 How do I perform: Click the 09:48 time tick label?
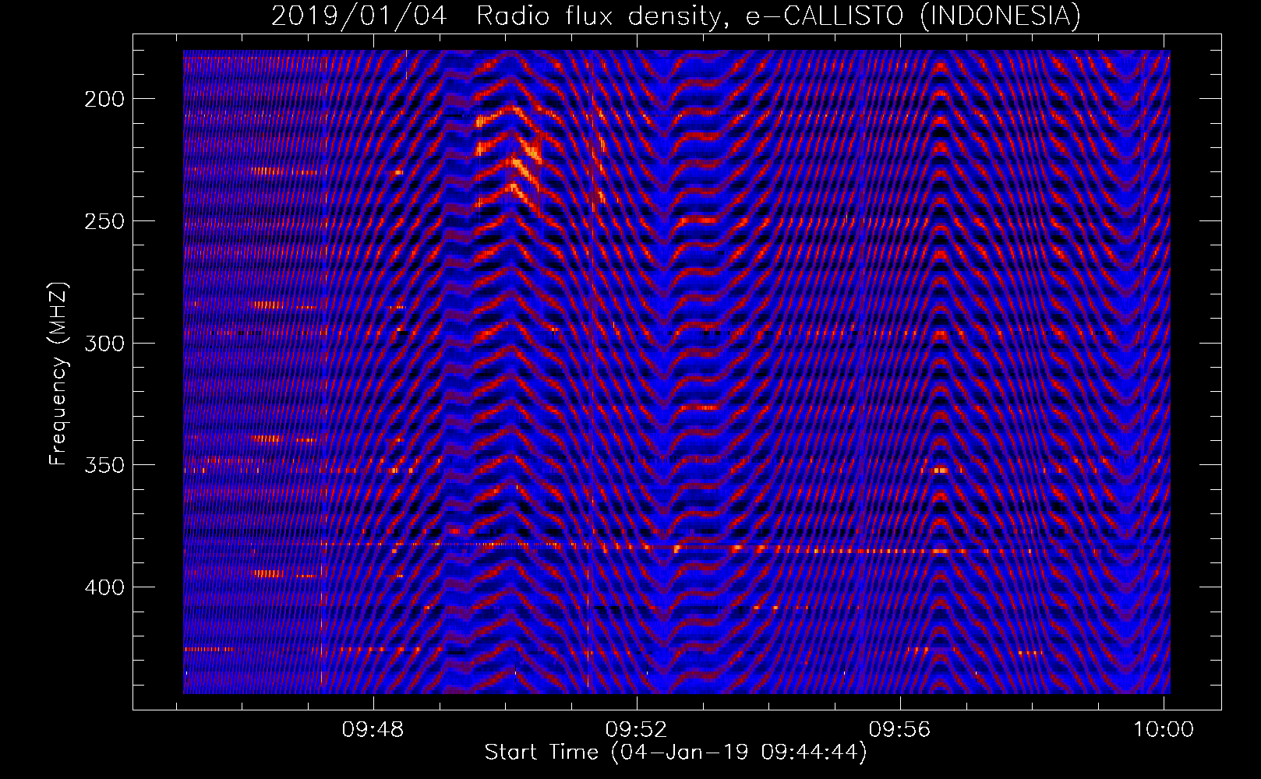pyautogui.click(x=373, y=729)
